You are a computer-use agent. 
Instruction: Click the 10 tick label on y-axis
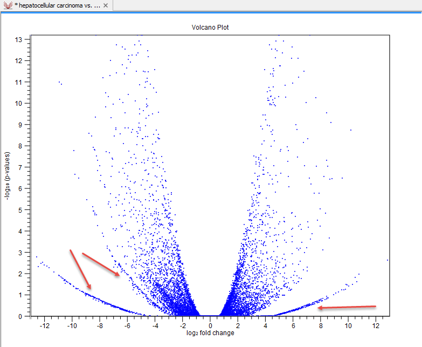pyautogui.click(x=19, y=103)
